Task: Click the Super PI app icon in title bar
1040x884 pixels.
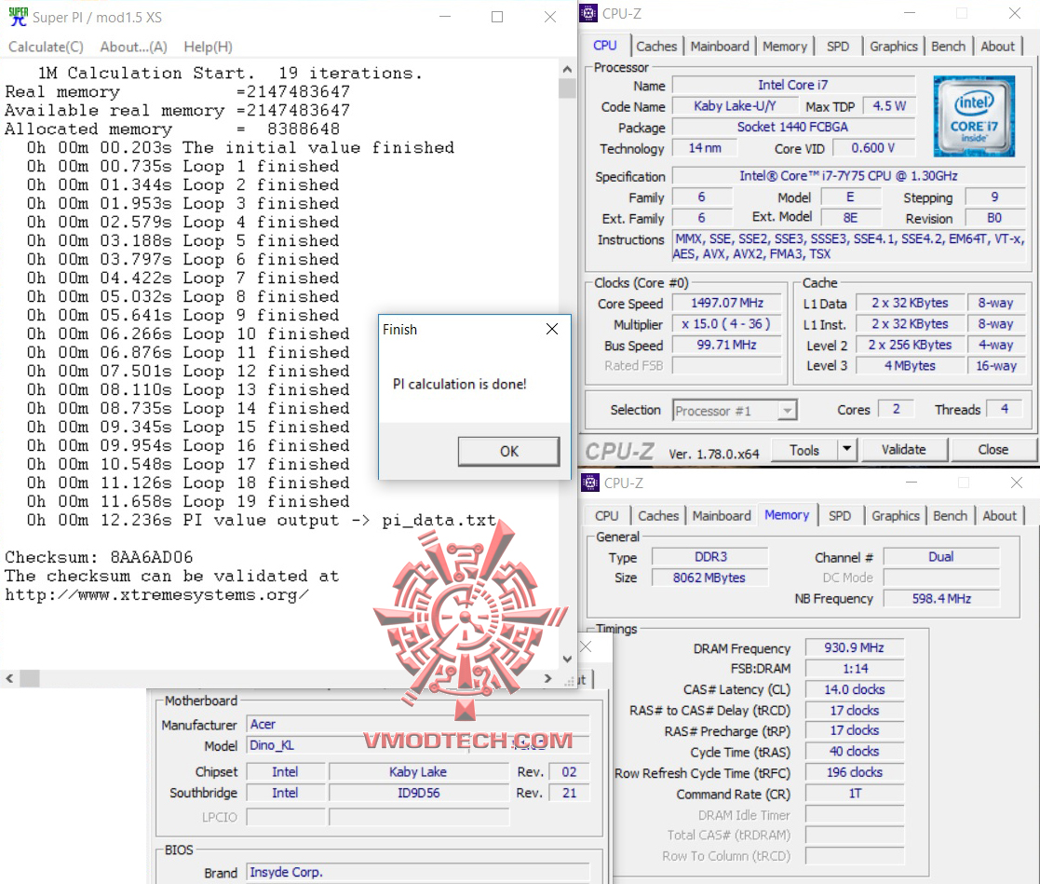Action: point(18,17)
